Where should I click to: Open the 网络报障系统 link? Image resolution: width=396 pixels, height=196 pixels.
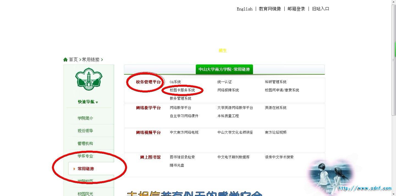[x=228, y=90]
